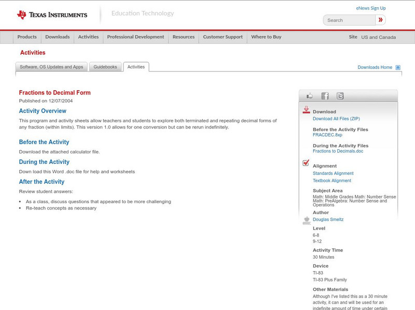Click the Subject Area label
Image resolution: width=415 pixels, height=310 pixels.
click(328, 191)
